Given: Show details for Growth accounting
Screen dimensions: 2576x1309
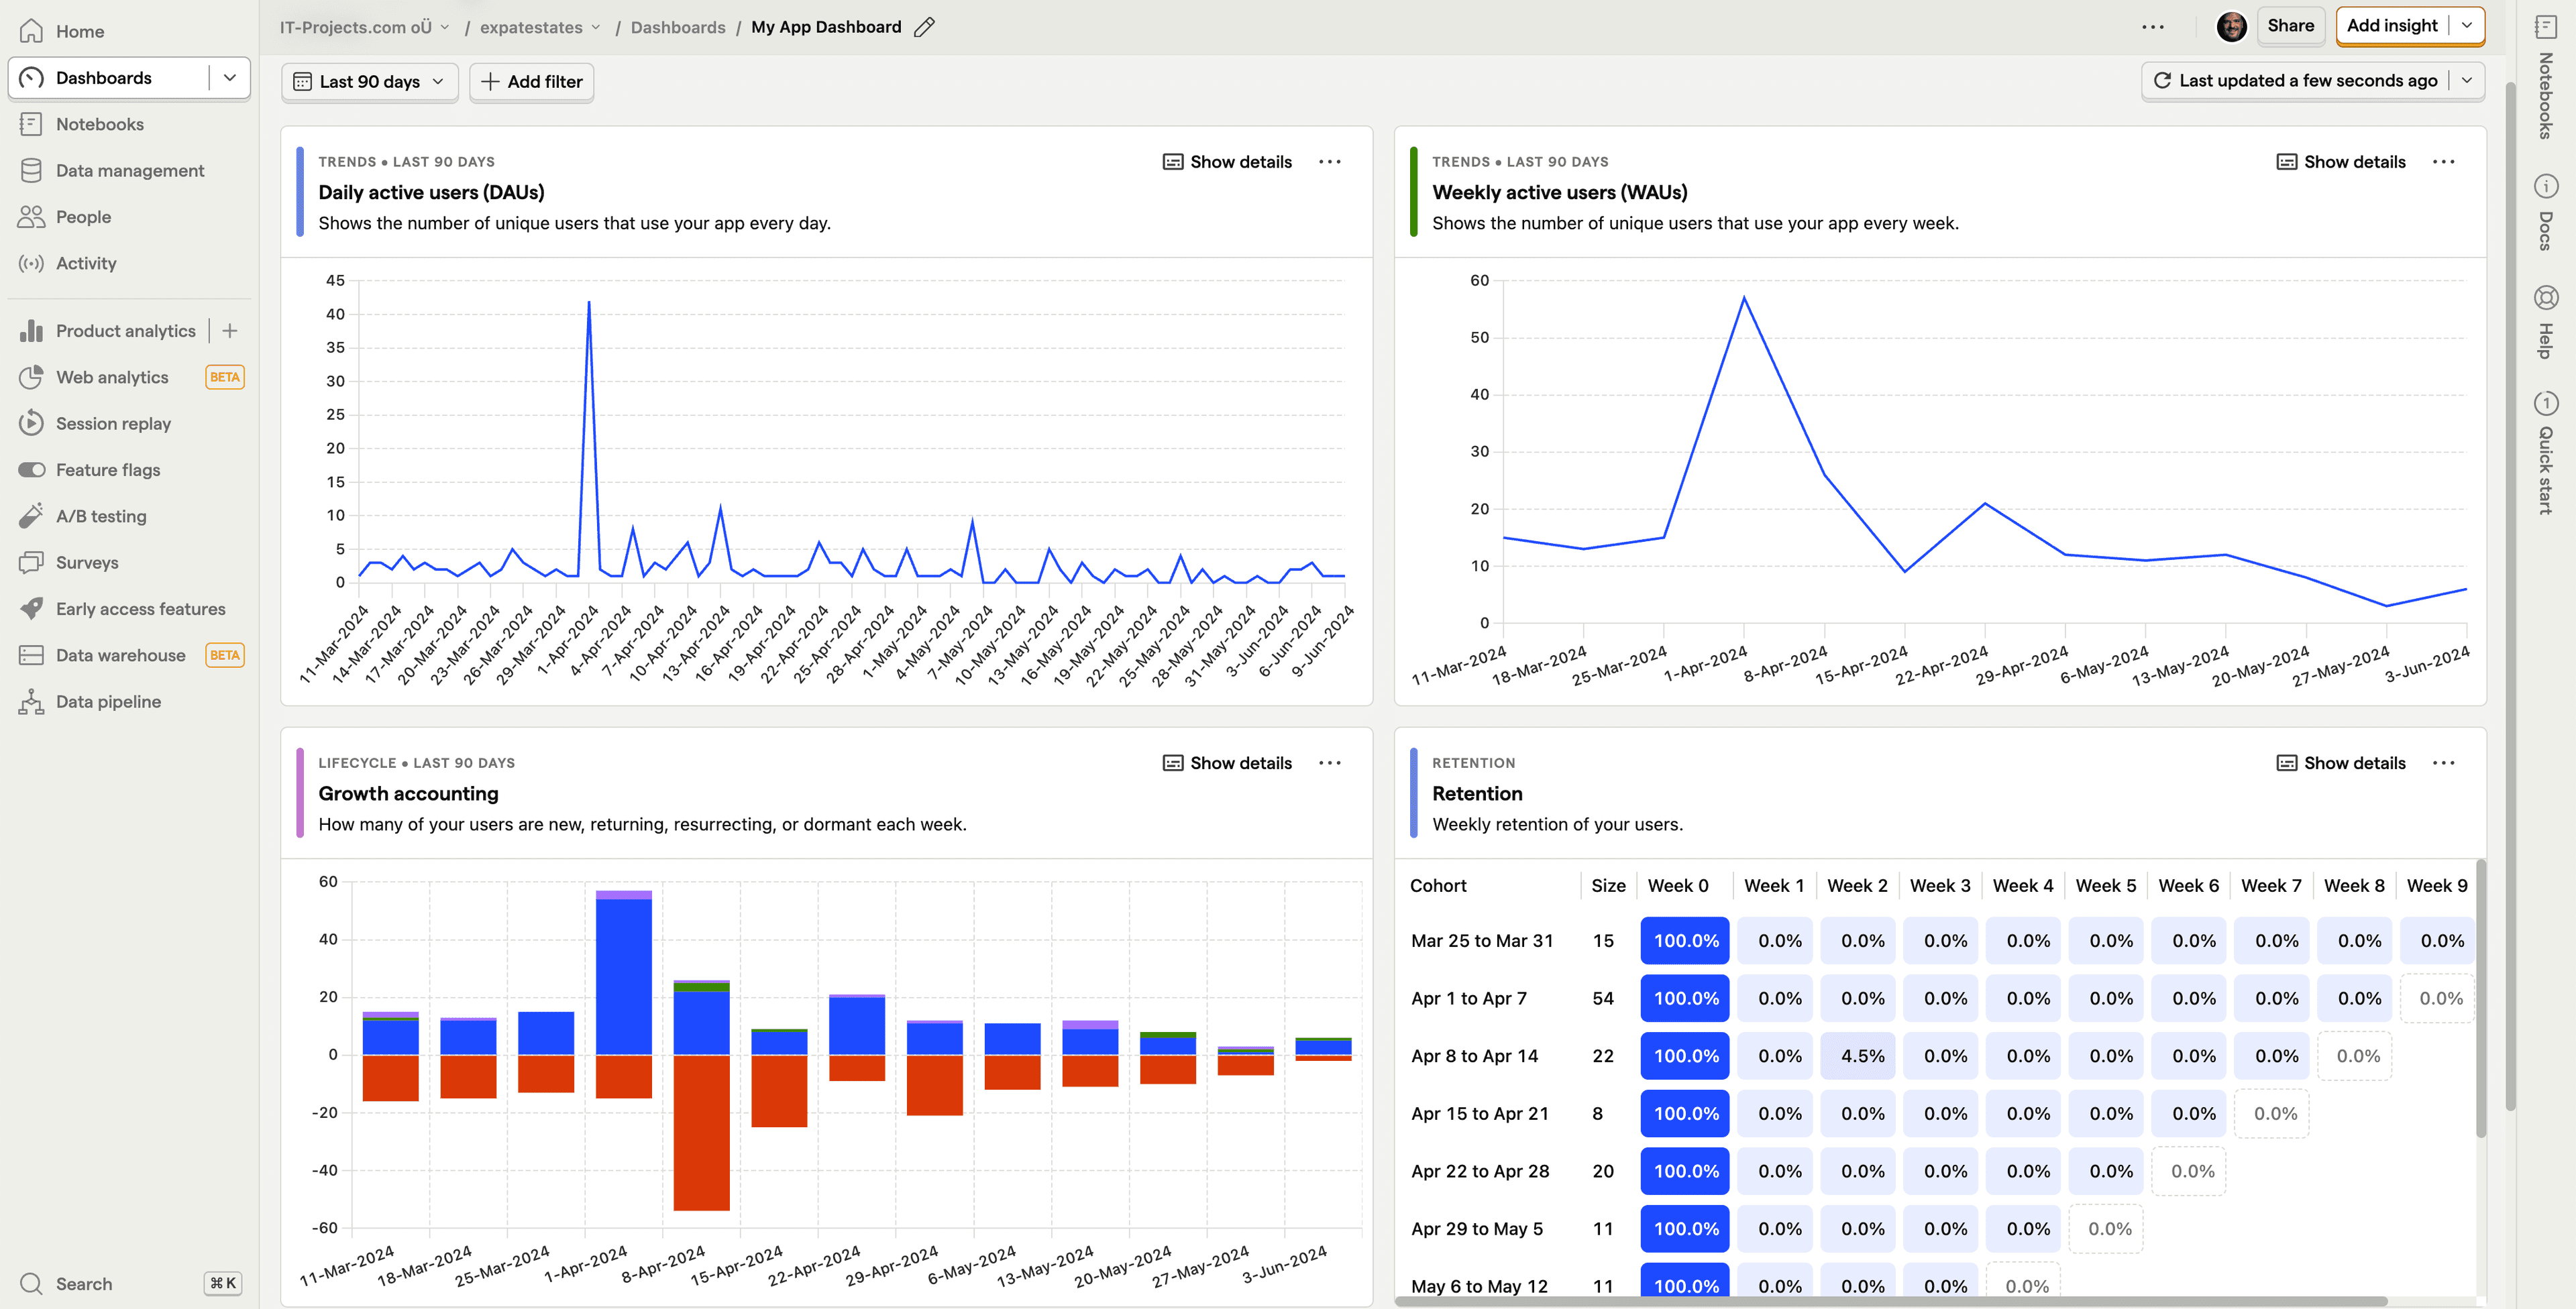Looking at the screenshot, I should click(1227, 763).
